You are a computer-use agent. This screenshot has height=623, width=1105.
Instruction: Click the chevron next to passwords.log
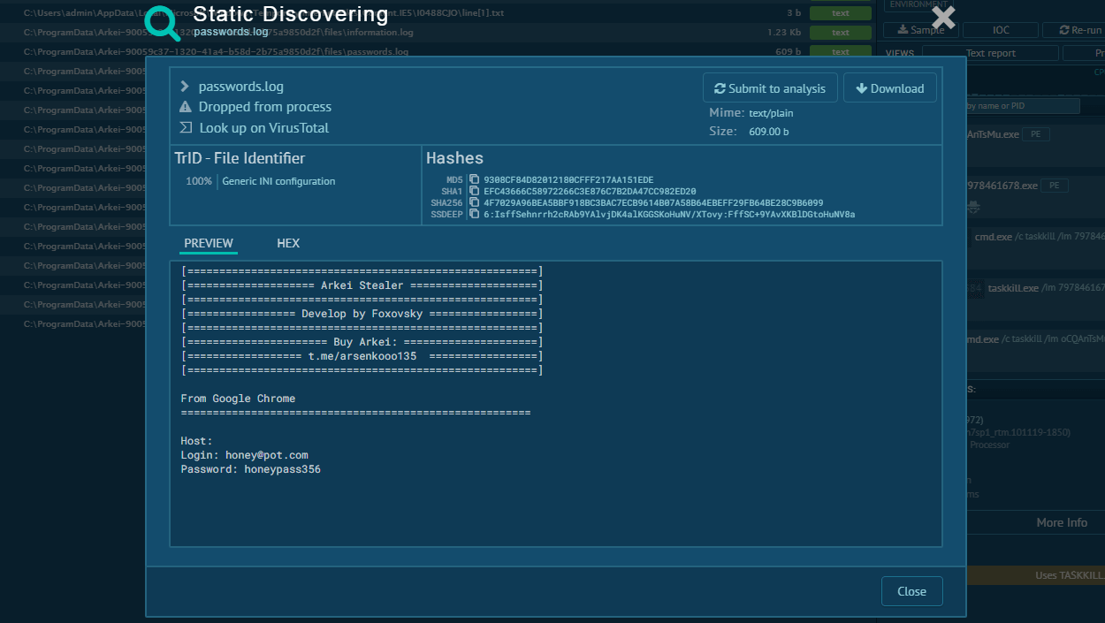(x=185, y=87)
